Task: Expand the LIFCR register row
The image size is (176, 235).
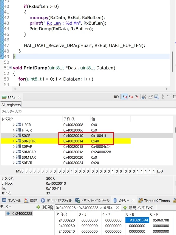Action: click(14, 125)
